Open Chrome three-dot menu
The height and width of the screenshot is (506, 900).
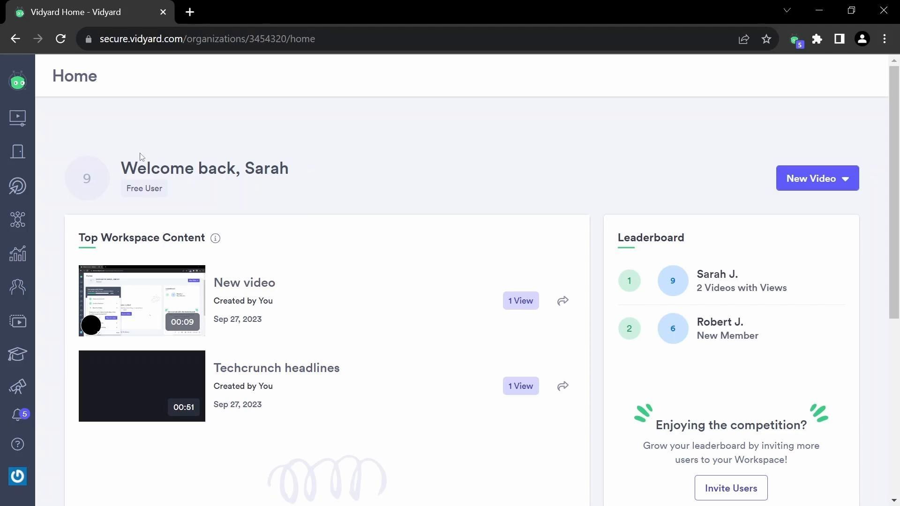pyautogui.click(x=885, y=39)
